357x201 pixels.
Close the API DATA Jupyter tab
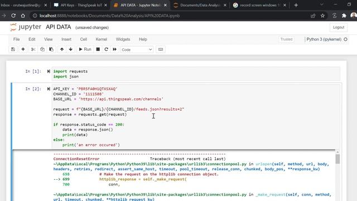165,5
